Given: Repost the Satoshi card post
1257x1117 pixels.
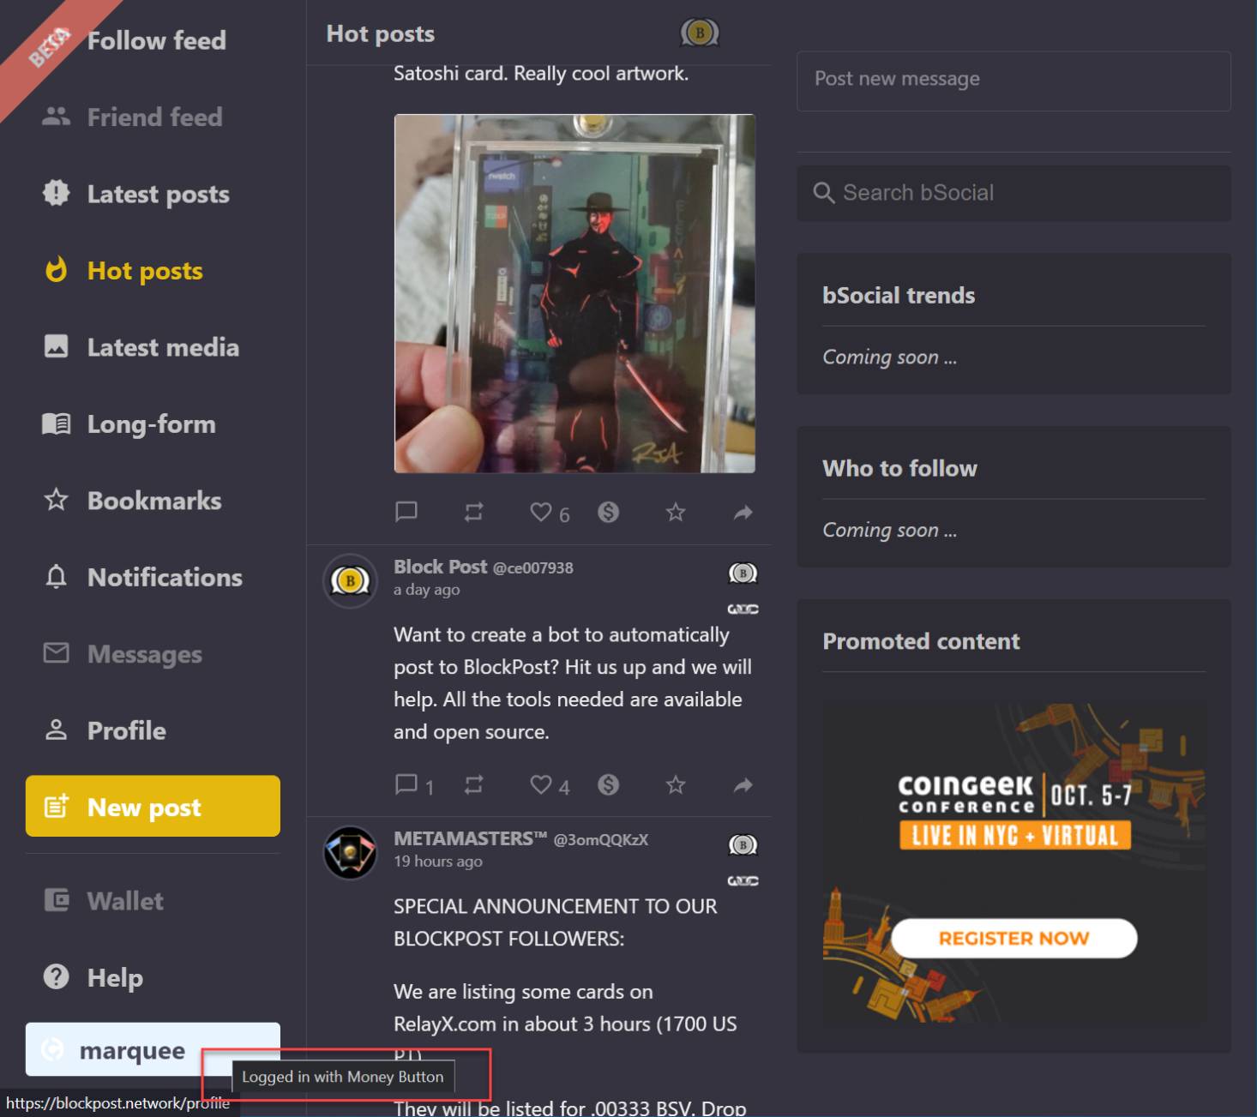Looking at the screenshot, I should tap(473, 513).
